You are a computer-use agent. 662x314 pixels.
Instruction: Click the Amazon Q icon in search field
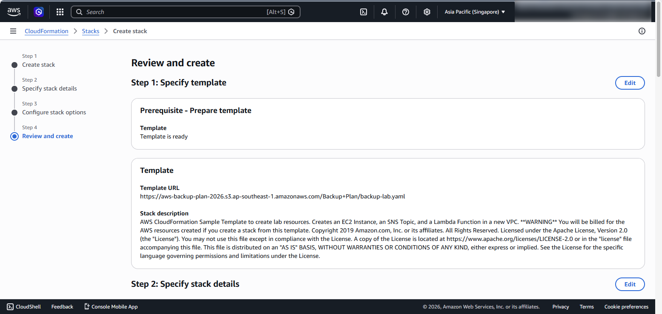(x=291, y=12)
